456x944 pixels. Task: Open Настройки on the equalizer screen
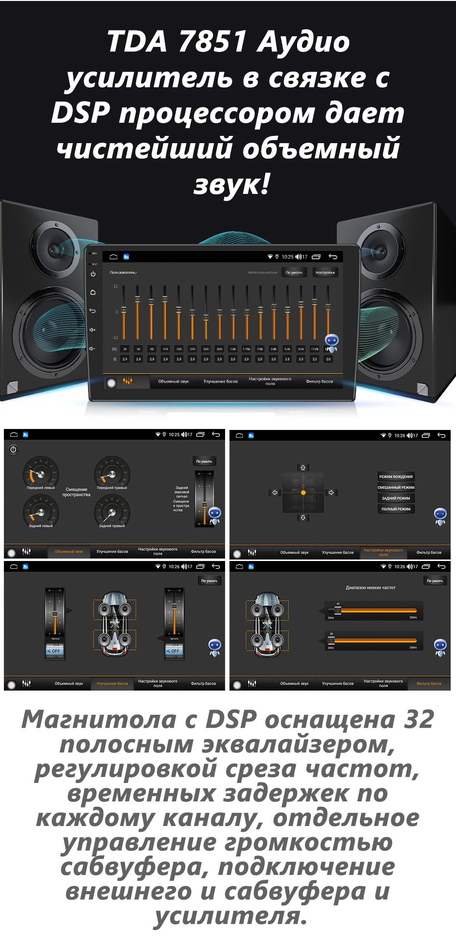pos(325,272)
